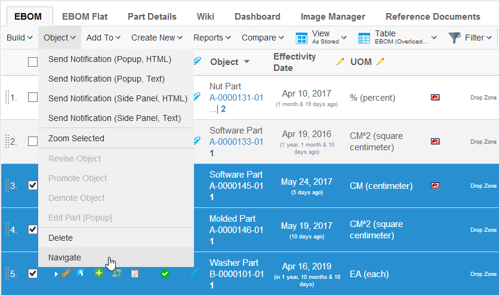499x295 pixels.
Task: Click the orange link icon in row 5
Action: [x=67, y=274]
